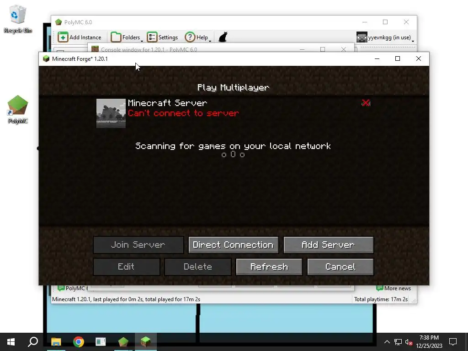The width and height of the screenshot is (468, 351).
Task: Click the Add Instance toolbar button in PolyMC
Action: point(80,37)
